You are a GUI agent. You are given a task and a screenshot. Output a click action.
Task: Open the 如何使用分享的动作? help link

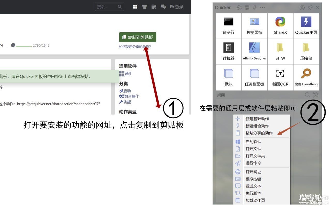pos(135,47)
